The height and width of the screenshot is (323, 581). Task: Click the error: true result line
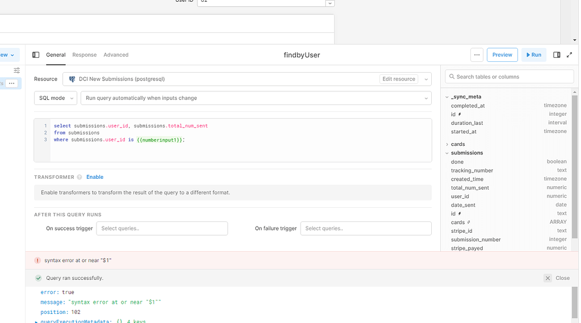(x=57, y=292)
